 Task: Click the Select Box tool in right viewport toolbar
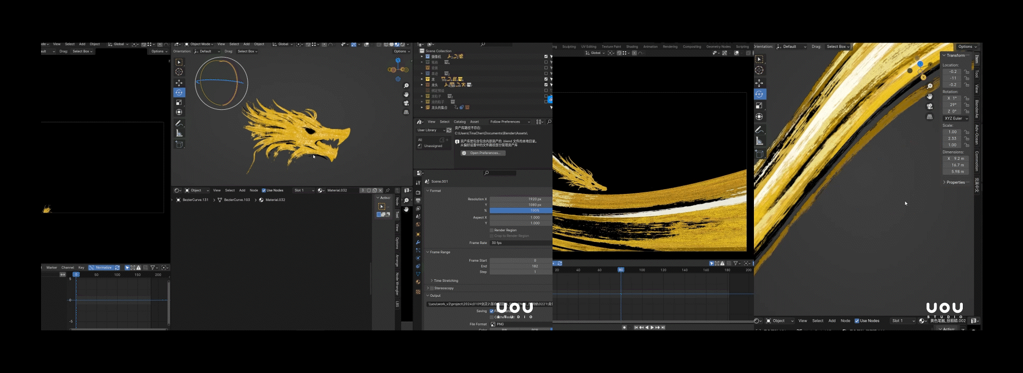(759, 59)
